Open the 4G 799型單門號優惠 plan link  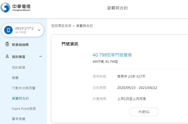(x=112, y=55)
